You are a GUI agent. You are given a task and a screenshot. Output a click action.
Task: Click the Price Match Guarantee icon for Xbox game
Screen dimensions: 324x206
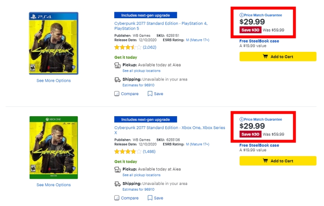click(x=242, y=120)
